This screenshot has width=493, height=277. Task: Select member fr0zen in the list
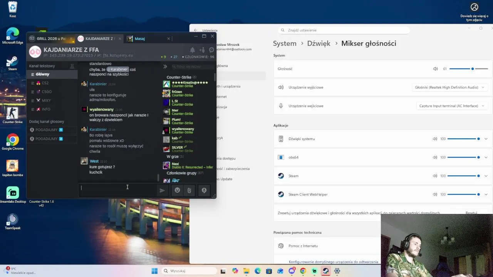tap(188, 93)
